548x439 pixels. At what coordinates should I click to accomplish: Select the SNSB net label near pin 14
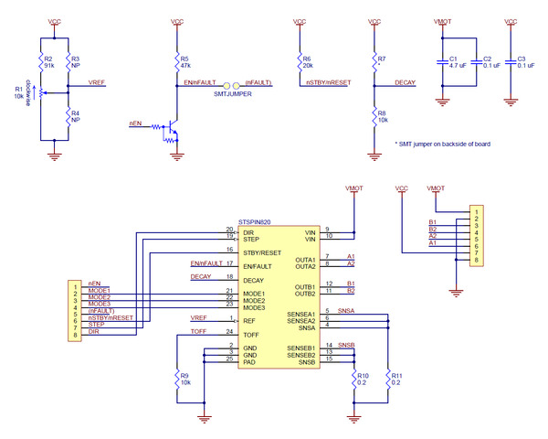(x=346, y=345)
